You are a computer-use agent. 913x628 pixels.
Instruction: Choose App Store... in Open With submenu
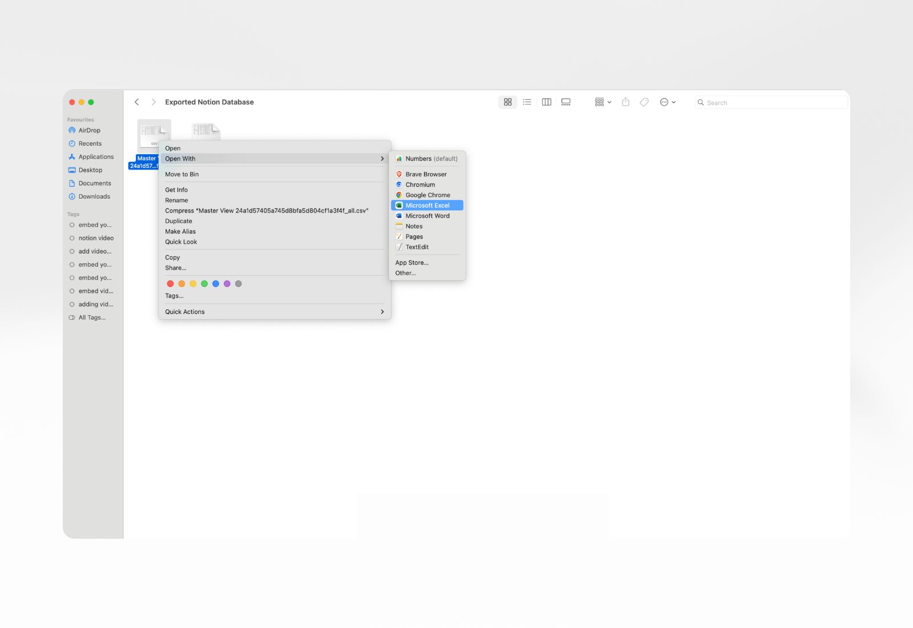pyautogui.click(x=427, y=263)
